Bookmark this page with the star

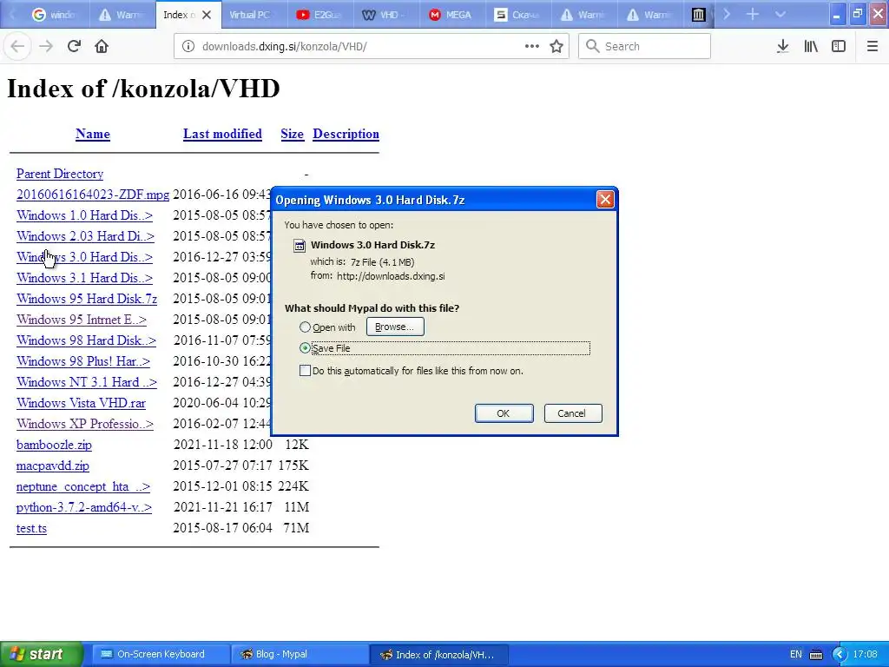556,46
